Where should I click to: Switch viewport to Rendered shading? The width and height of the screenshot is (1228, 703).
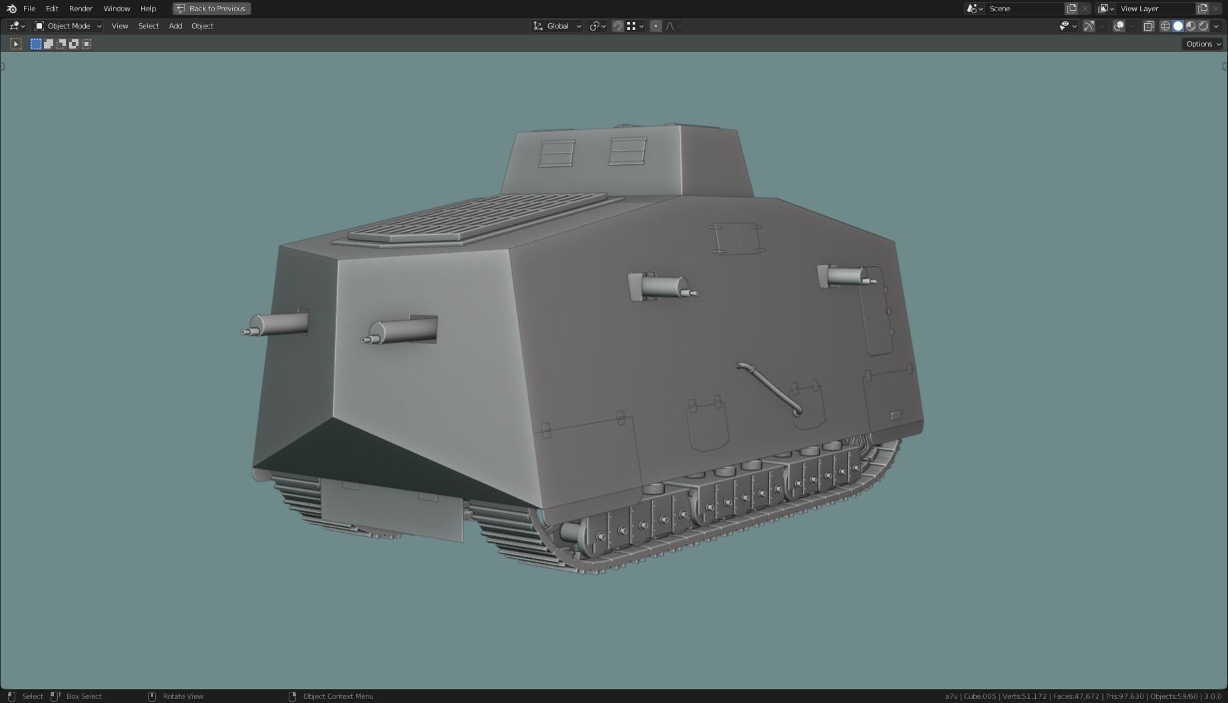click(1203, 26)
